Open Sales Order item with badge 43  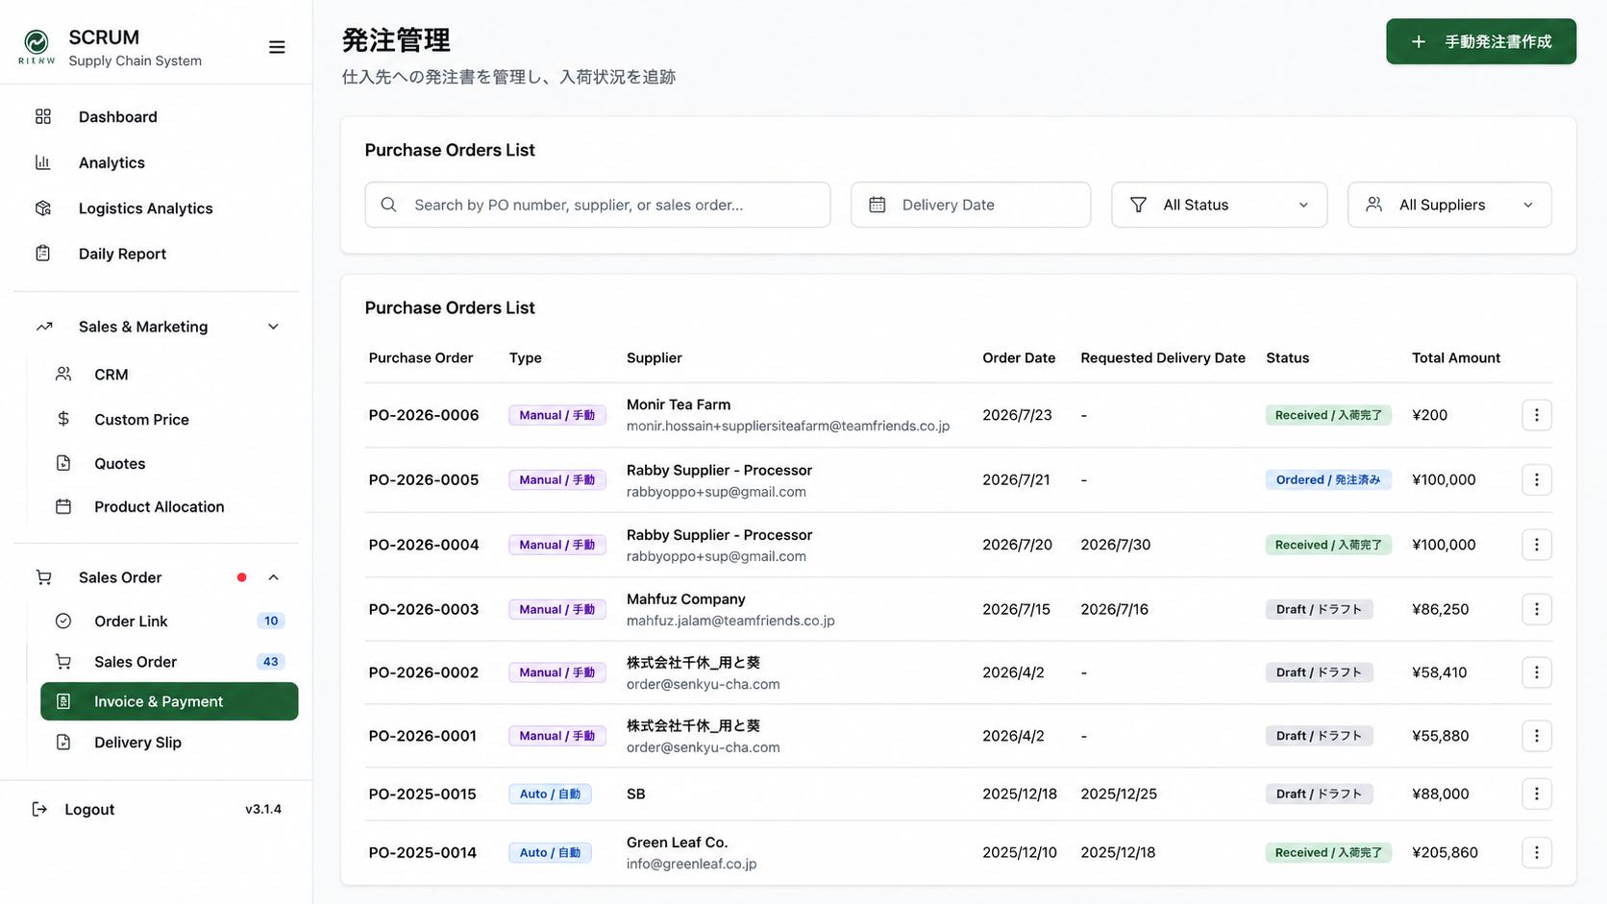click(169, 661)
